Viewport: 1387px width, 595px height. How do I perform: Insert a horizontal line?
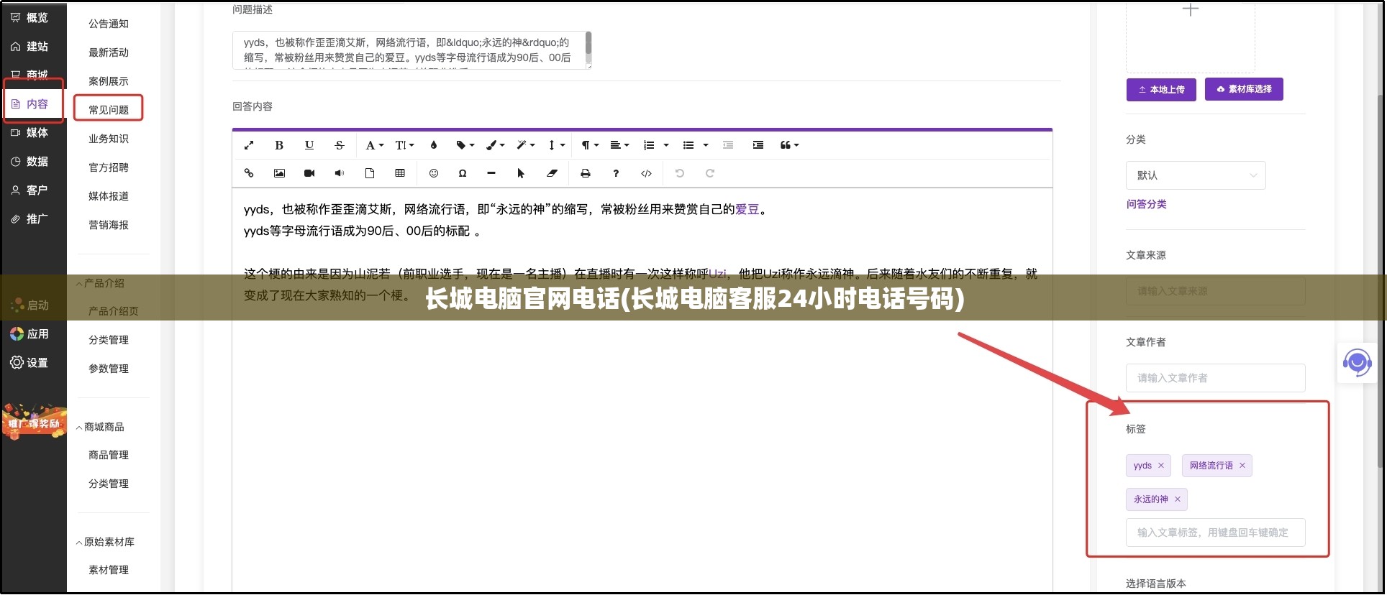[x=491, y=173]
